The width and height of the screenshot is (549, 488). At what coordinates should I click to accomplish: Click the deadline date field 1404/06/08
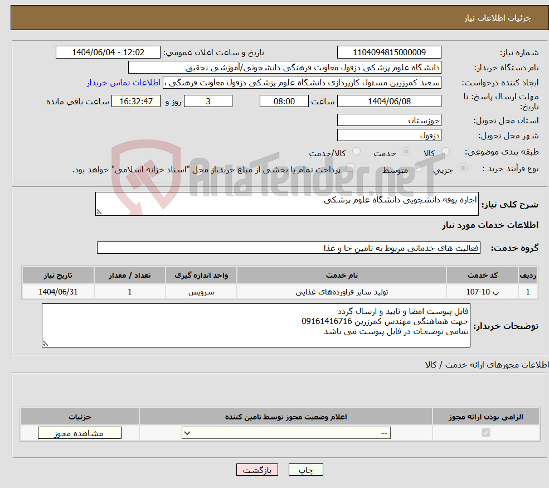[389, 102]
